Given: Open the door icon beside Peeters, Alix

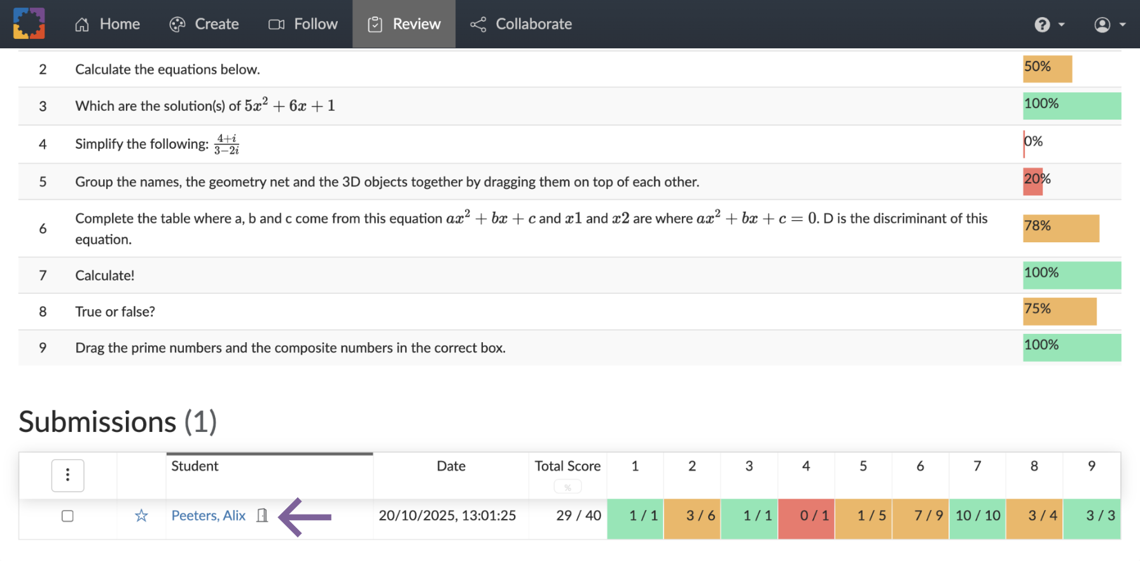Looking at the screenshot, I should click(261, 516).
